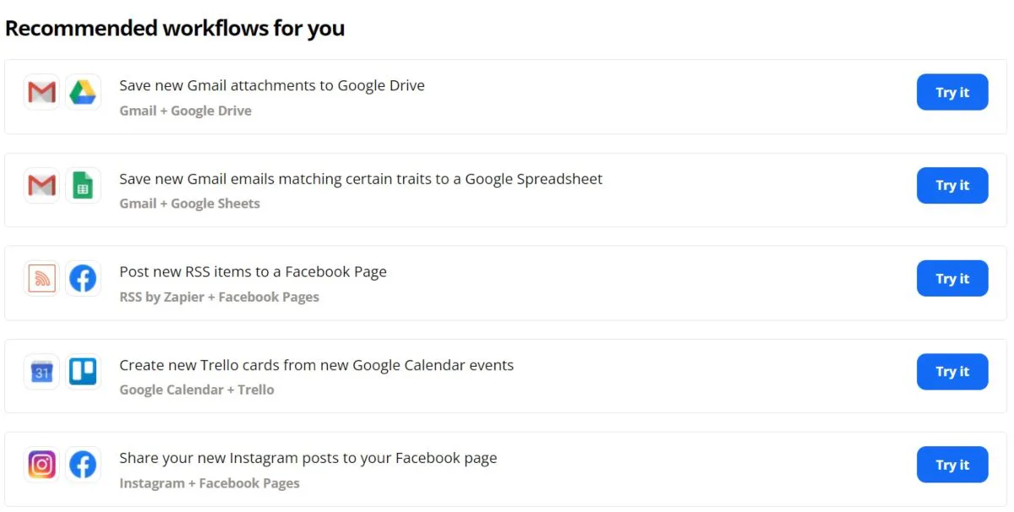Click the Google Calendar icon
Image resolution: width=1014 pixels, height=512 pixels.
41,372
